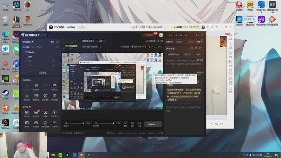
Task: Mute the speaker 扬声器 icon
Action: pos(96,123)
